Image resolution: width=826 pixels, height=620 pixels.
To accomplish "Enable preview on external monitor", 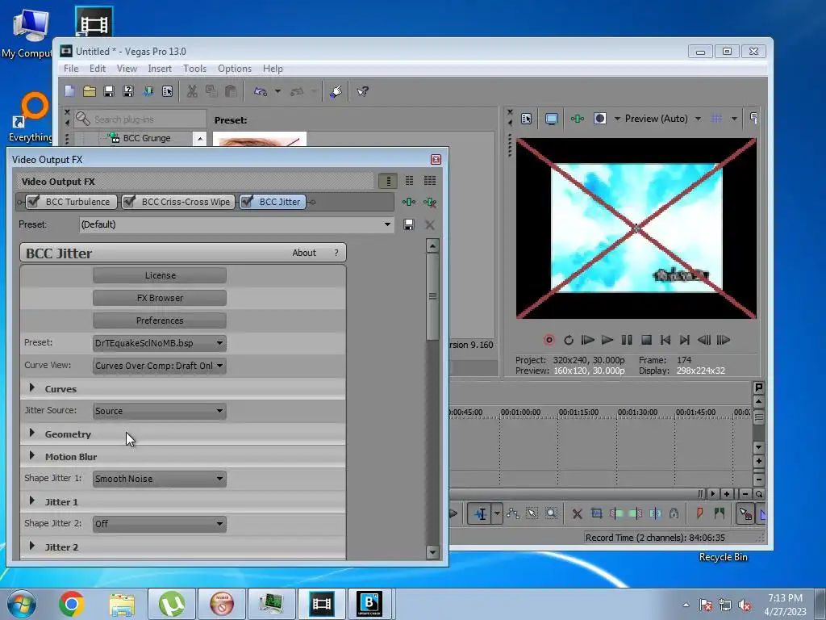I will pyautogui.click(x=552, y=119).
